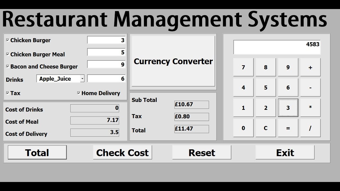Screen dimensions: 340x191
Task: Click the Tax amount field showing £0.80
Action: pos(192,117)
